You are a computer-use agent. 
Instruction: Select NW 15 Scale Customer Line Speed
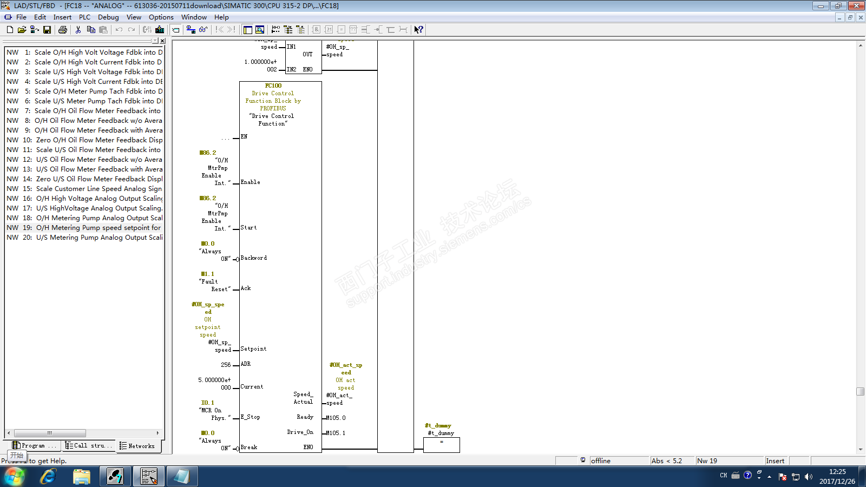(84, 189)
